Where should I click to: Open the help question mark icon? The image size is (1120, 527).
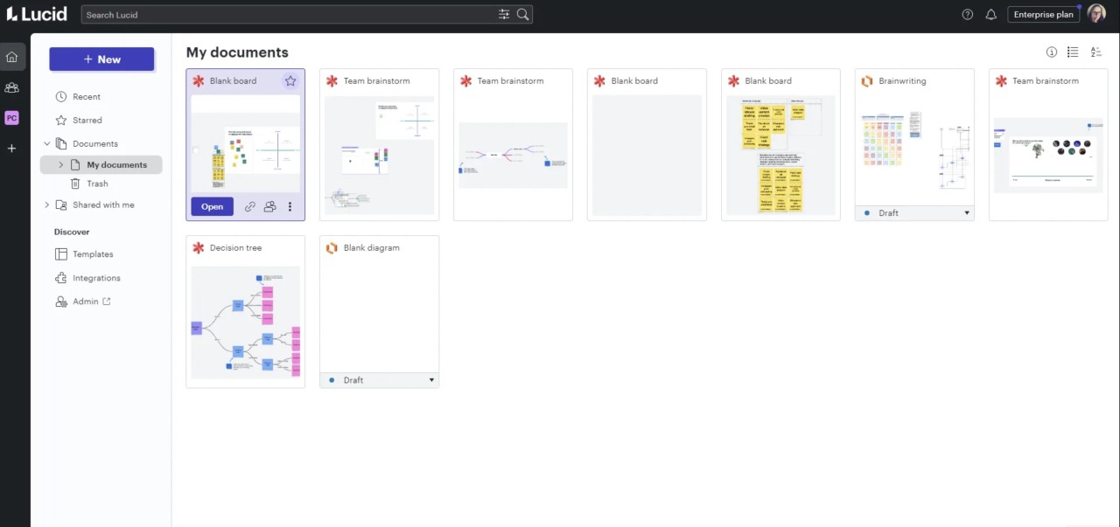(967, 15)
